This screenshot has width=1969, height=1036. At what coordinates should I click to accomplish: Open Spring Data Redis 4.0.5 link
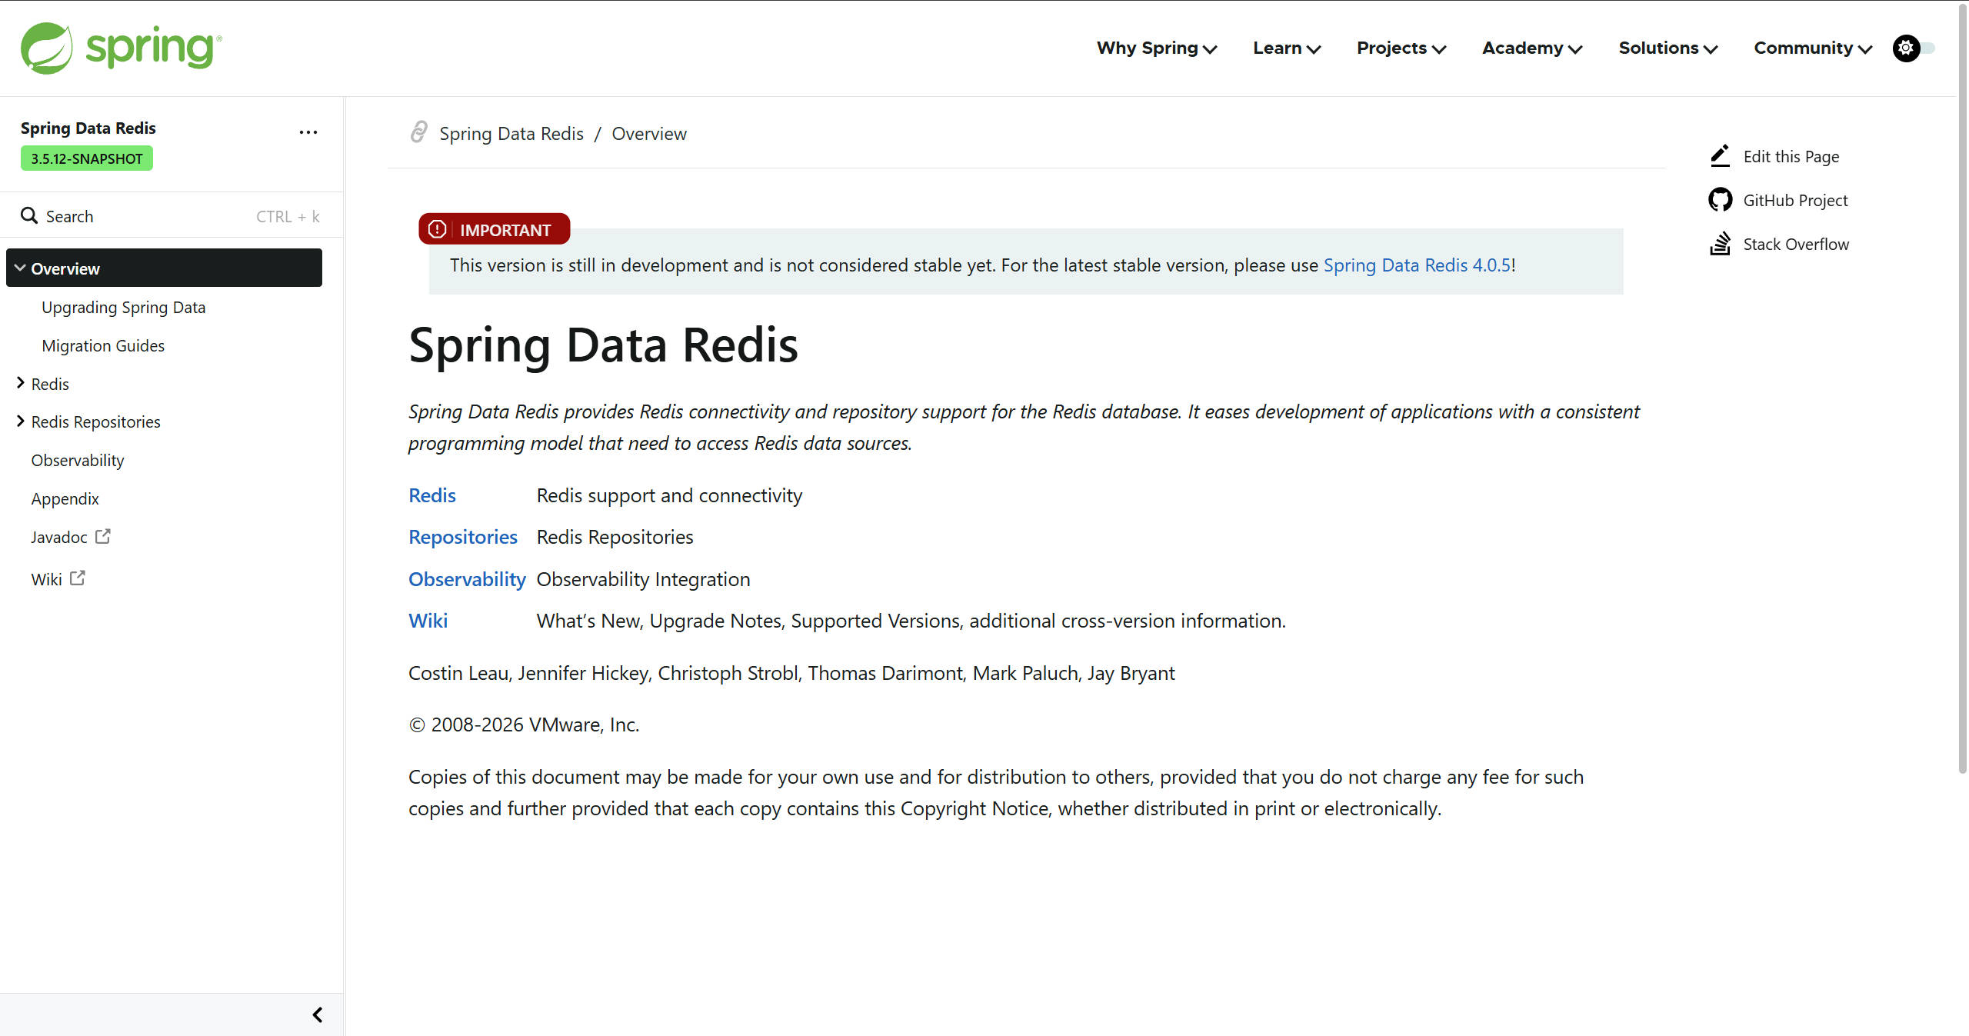click(x=1417, y=265)
